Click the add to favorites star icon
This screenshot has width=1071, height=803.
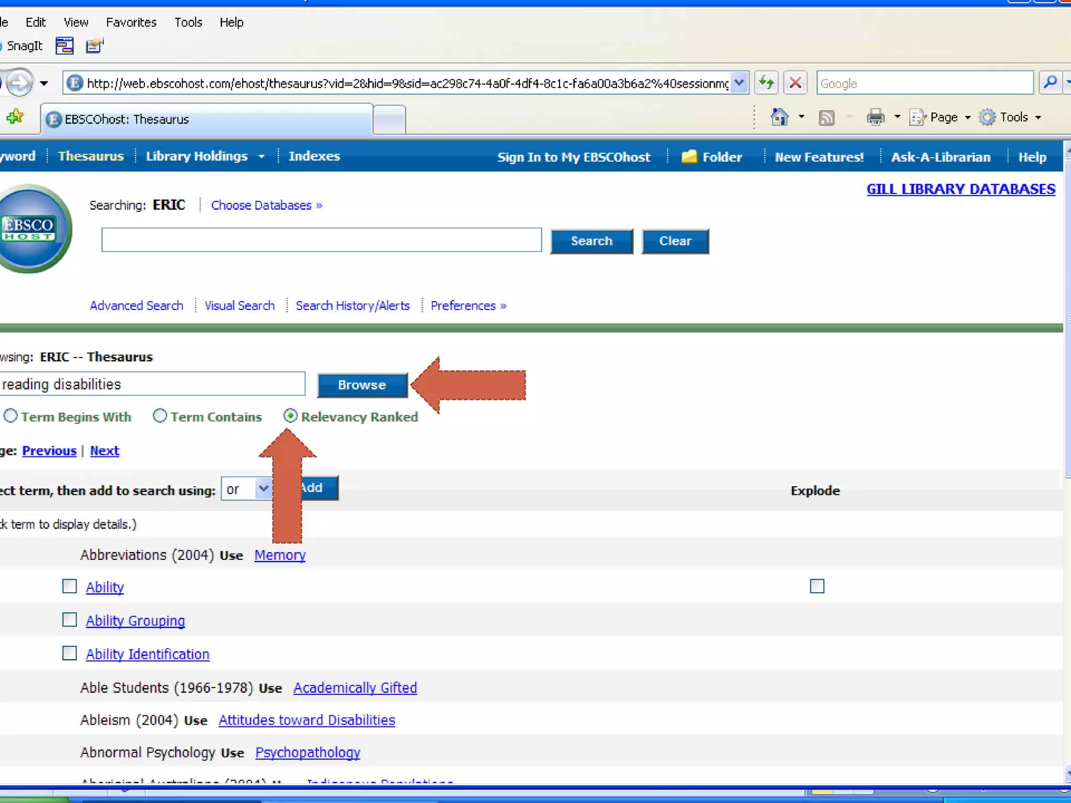[15, 117]
